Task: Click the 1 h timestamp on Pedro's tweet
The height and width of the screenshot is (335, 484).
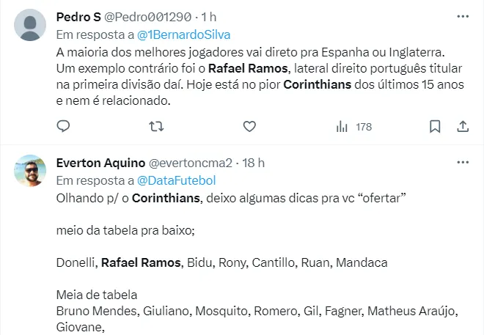Action: [x=209, y=17]
